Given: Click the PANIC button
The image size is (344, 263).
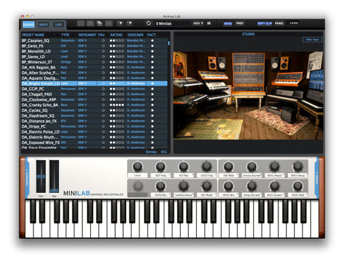Looking at the screenshot, I should [x=279, y=23].
